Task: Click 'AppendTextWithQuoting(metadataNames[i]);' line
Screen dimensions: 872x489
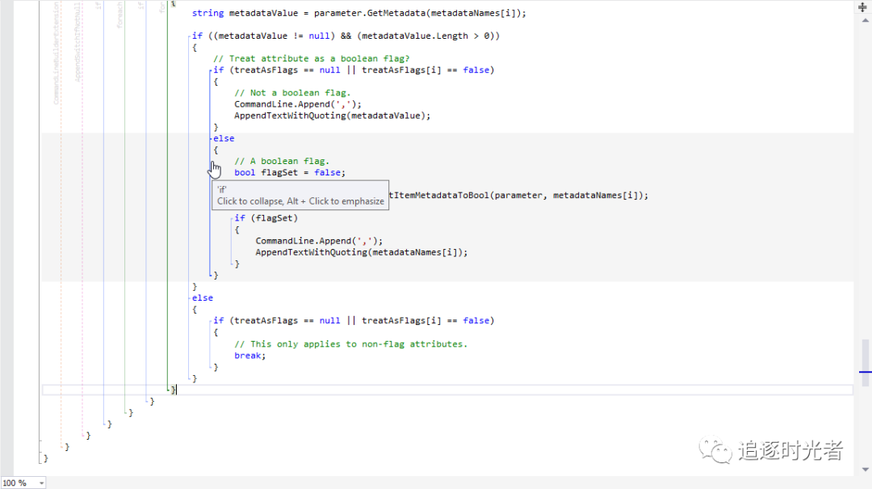Action: coord(362,252)
